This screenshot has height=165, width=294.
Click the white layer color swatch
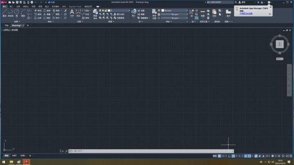coord(109,11)
